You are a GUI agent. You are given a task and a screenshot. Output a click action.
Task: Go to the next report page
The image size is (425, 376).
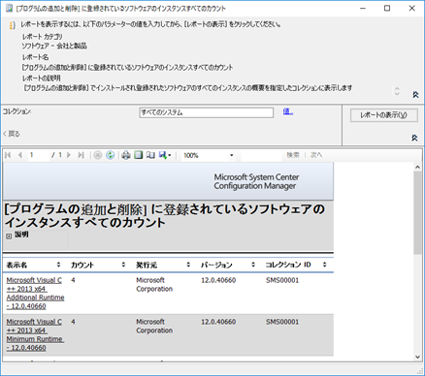tap(69, 155)
